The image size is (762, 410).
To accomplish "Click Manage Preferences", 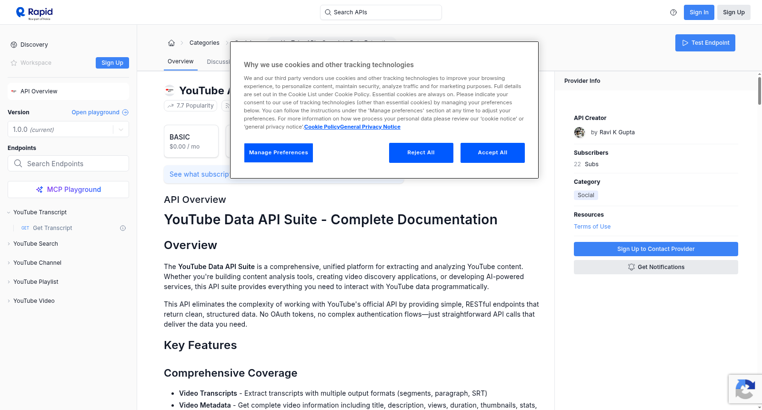I will [x=279, y=153].
